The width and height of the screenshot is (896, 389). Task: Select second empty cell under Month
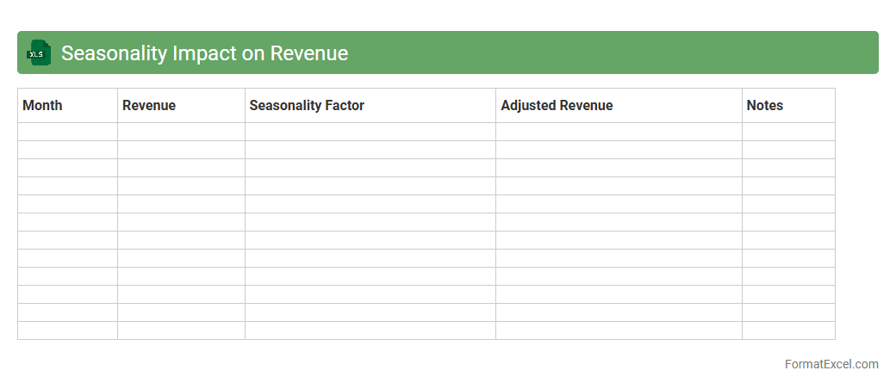[x=67, y=150]
